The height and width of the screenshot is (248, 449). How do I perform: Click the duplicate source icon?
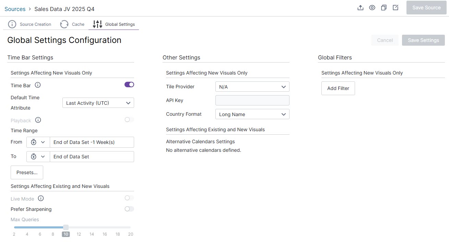(383, 7)
